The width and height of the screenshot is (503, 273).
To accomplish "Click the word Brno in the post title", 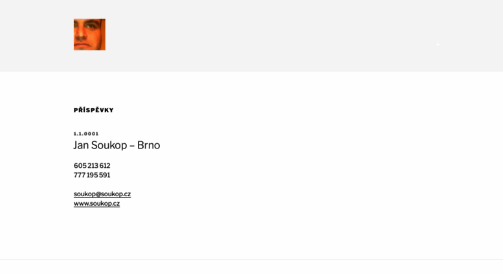I will pos(148,145).
